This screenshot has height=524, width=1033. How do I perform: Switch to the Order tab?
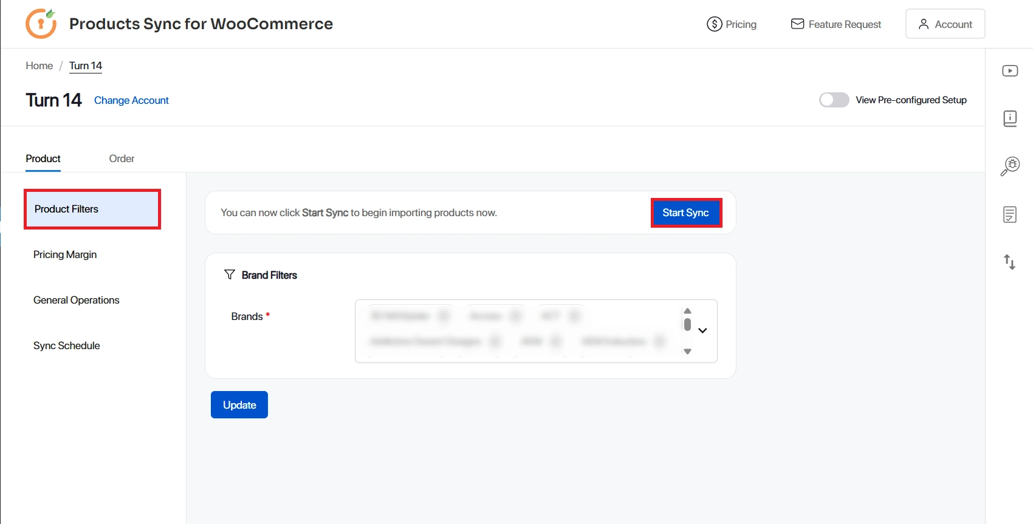coord(122,158)
